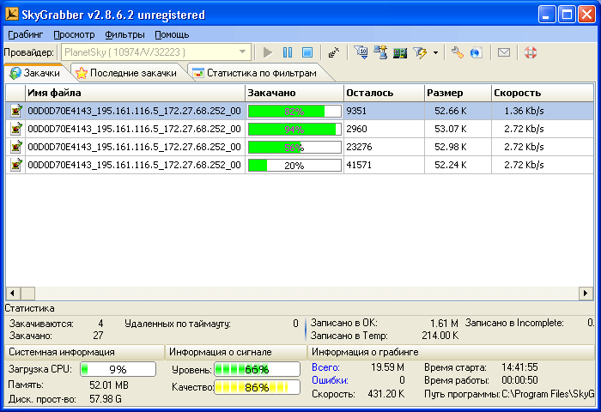Click the left arrow of horizontal scrollbar
Image resolution: width=601 pixels, height=412 pixels.
pos(13,294)
